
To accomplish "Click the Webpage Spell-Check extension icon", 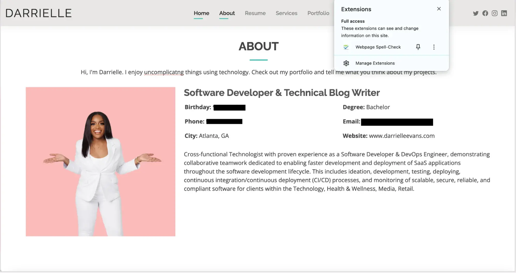I will pyautogui.click(x=346, y=47).
